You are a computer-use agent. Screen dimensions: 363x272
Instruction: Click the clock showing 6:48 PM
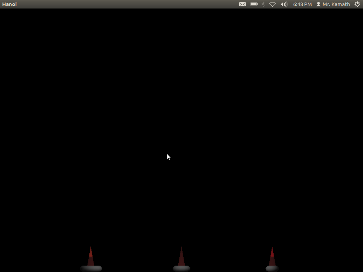pos(302,4)
